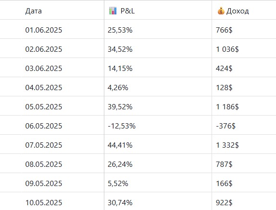Click the money bag icon beside Доход
This screenshot has width=276, height=210.
coord(221,11)
